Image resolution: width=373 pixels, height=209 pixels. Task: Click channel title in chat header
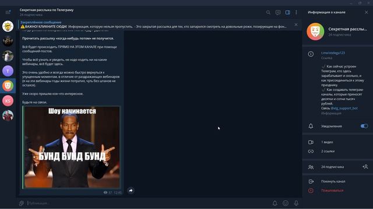click(x=47, y=10)
